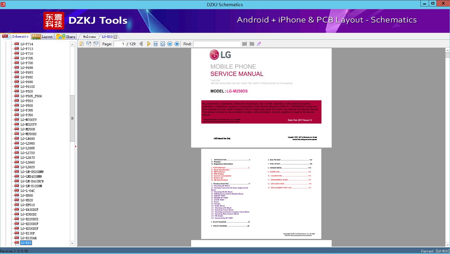Toggle the match case icon
450x254 pixels.
(259, 44)
